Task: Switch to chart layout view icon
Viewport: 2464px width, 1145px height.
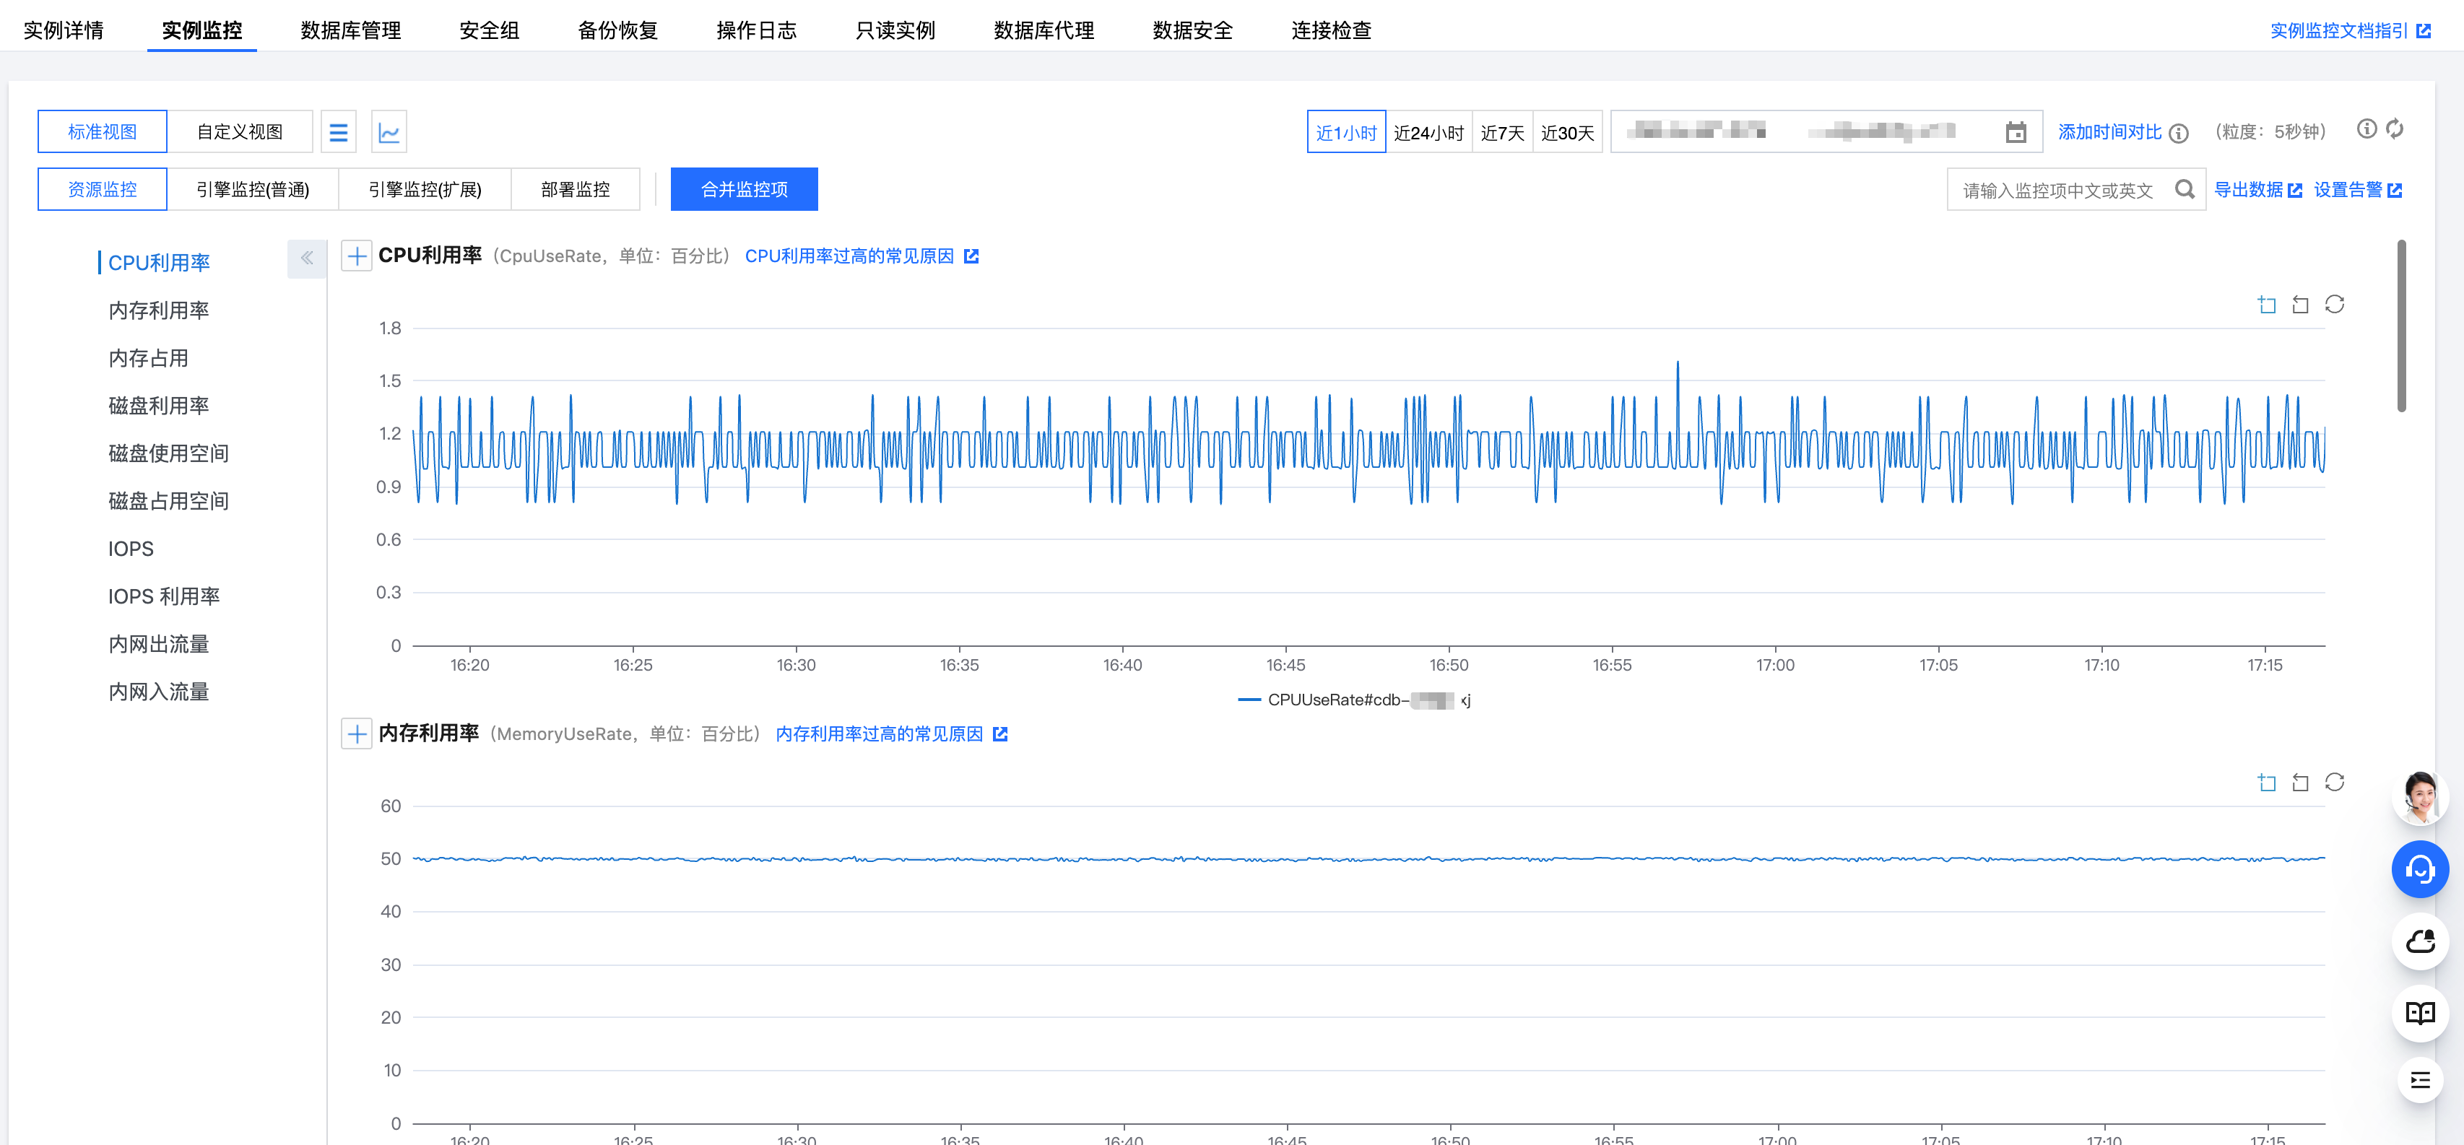Action: pyautogui.click(x=389, y=132)
